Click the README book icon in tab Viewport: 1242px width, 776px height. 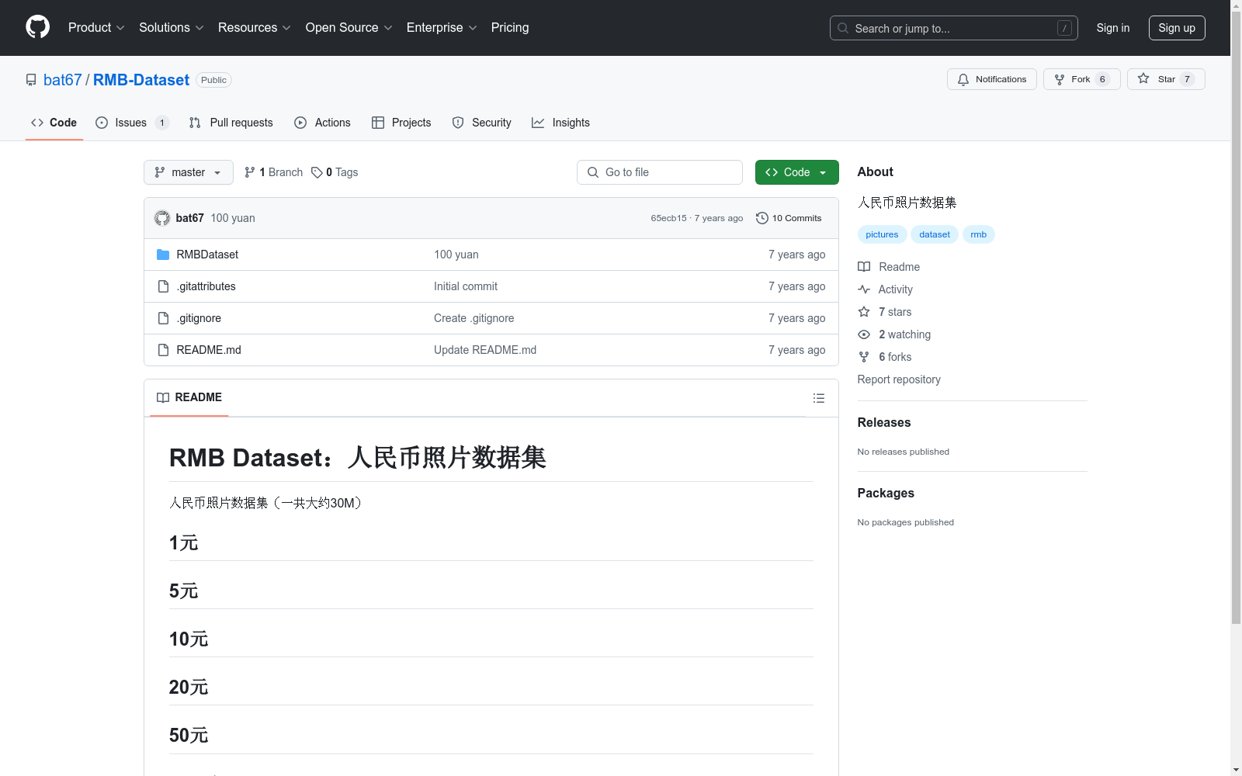[163, 397]
